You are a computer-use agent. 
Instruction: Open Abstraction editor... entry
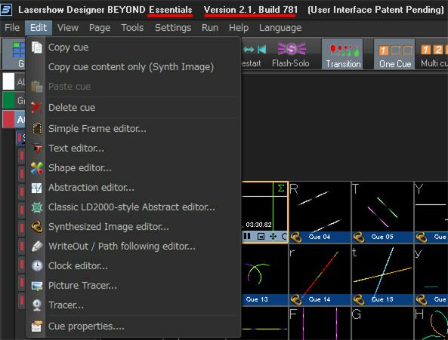click(91, 188)
